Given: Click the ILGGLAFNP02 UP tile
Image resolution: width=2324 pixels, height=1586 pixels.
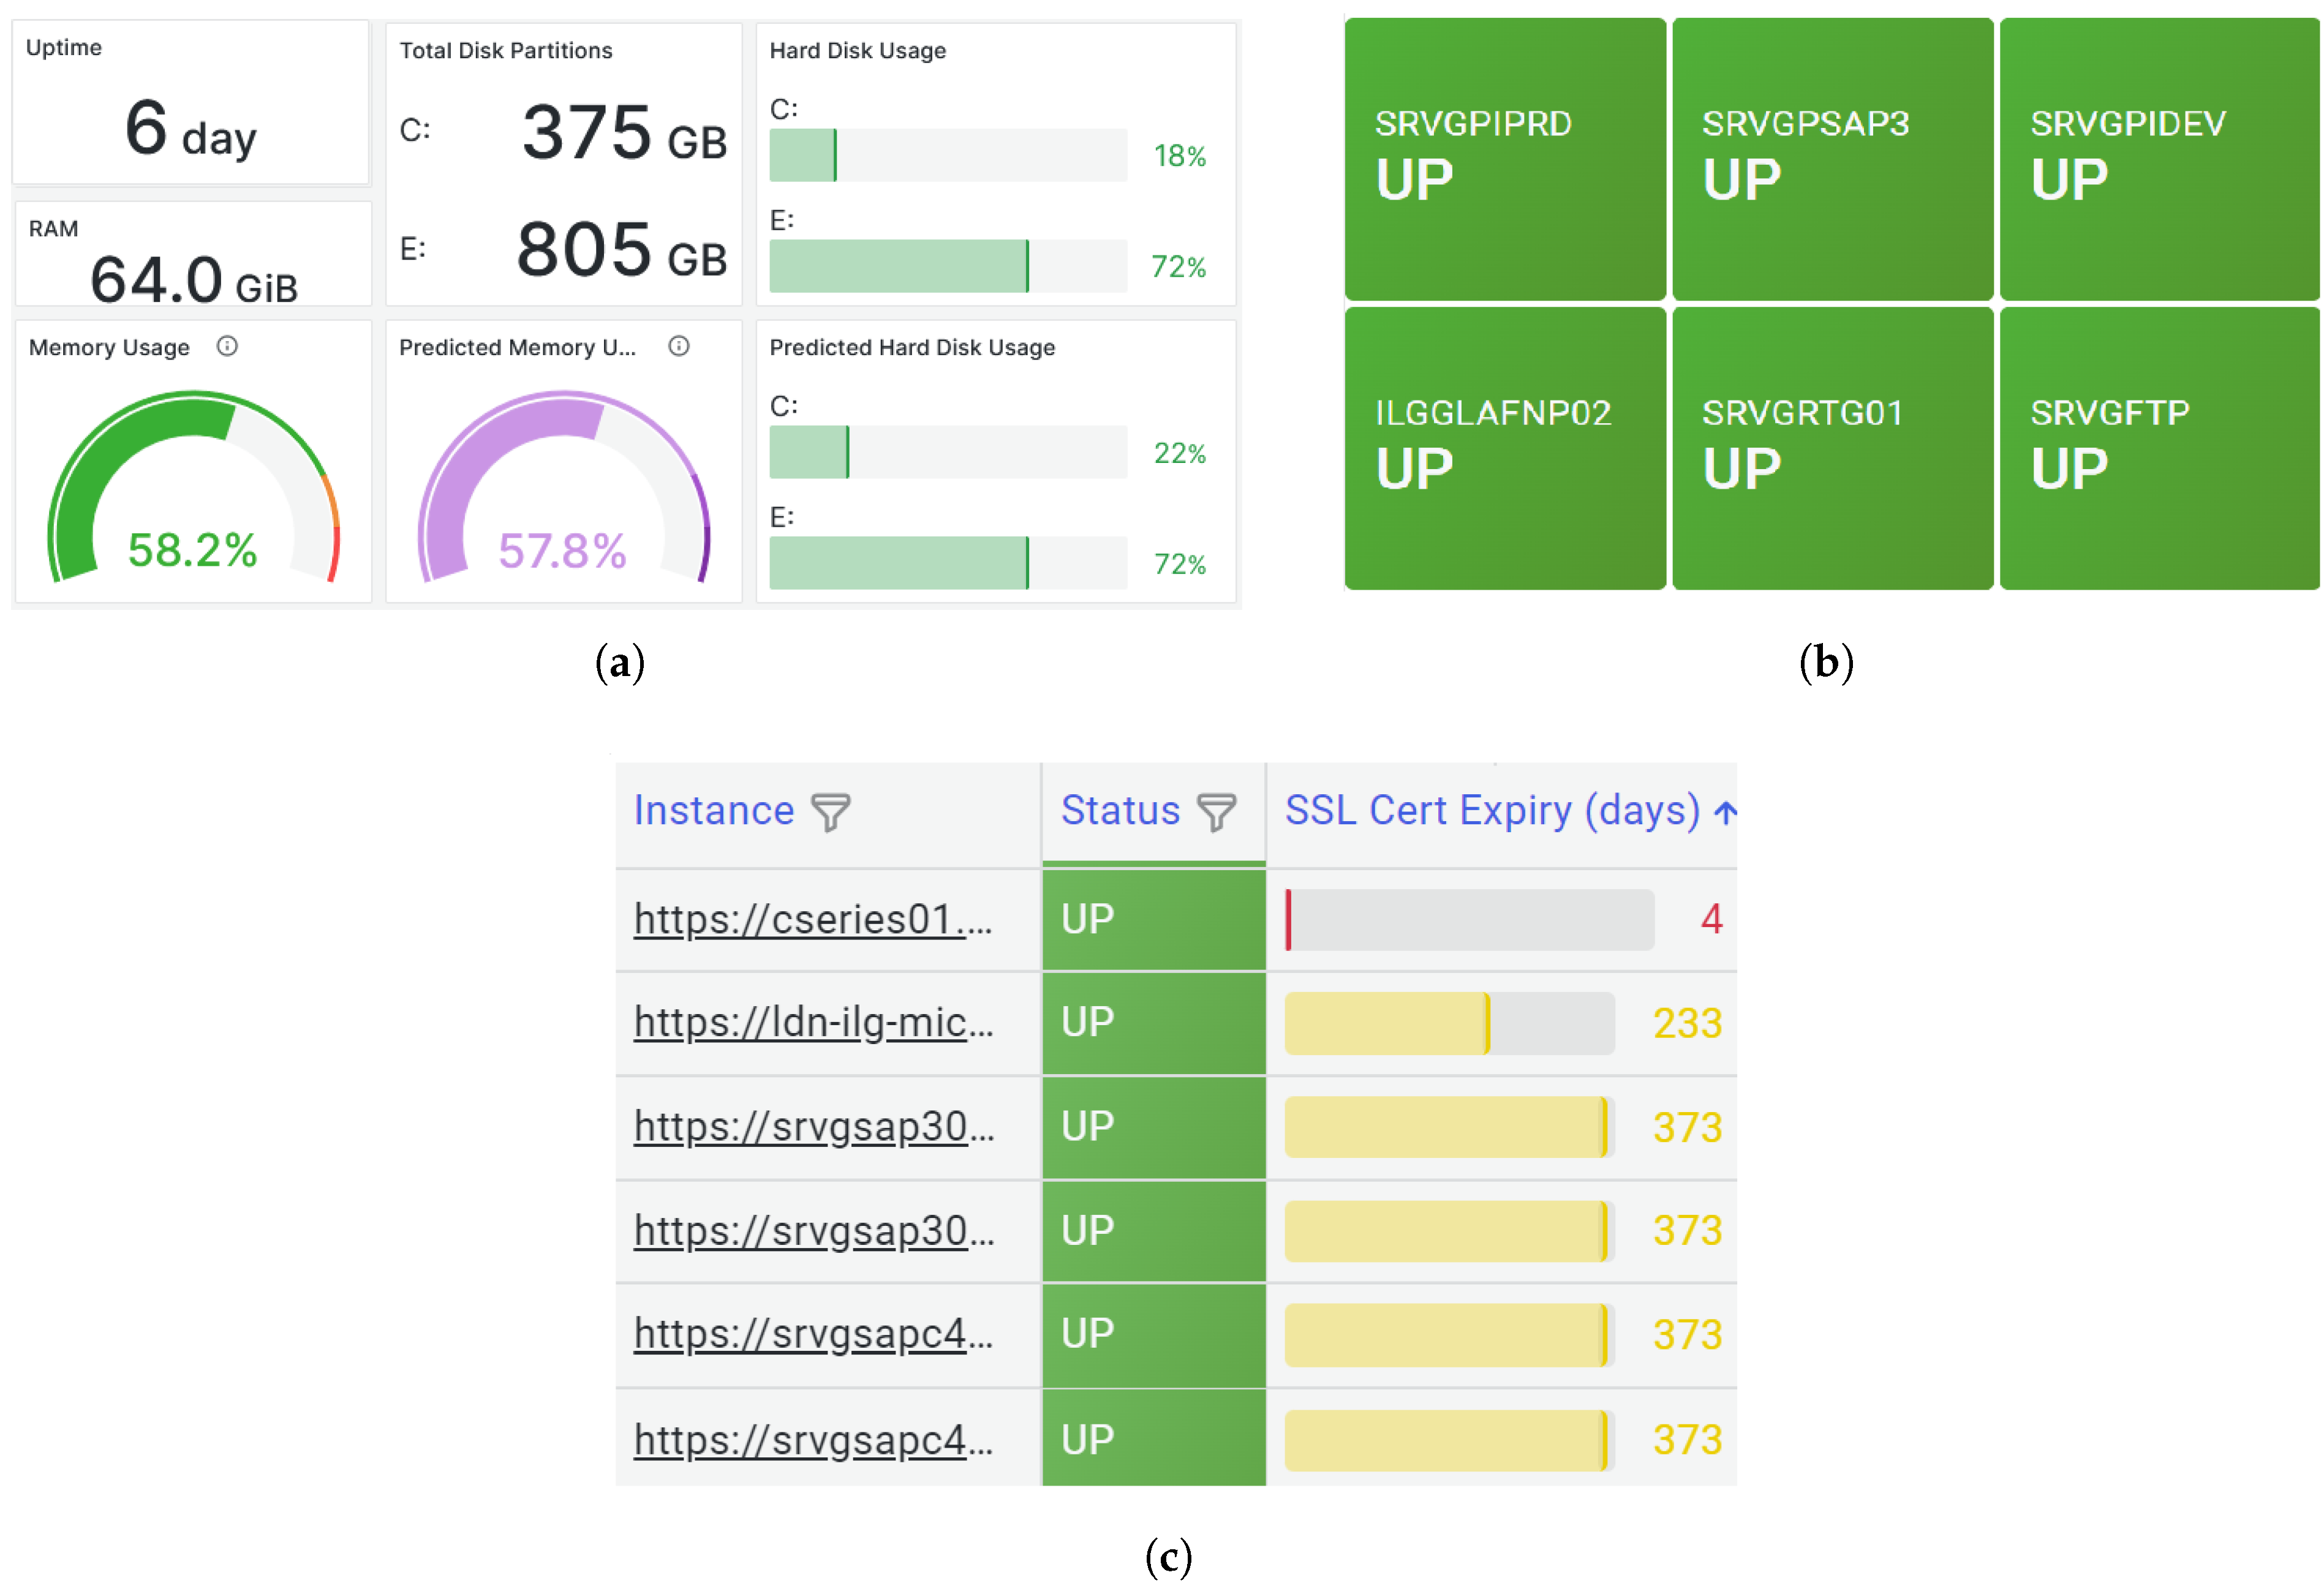Looking at the screenshot, I should pos(1504,448).
